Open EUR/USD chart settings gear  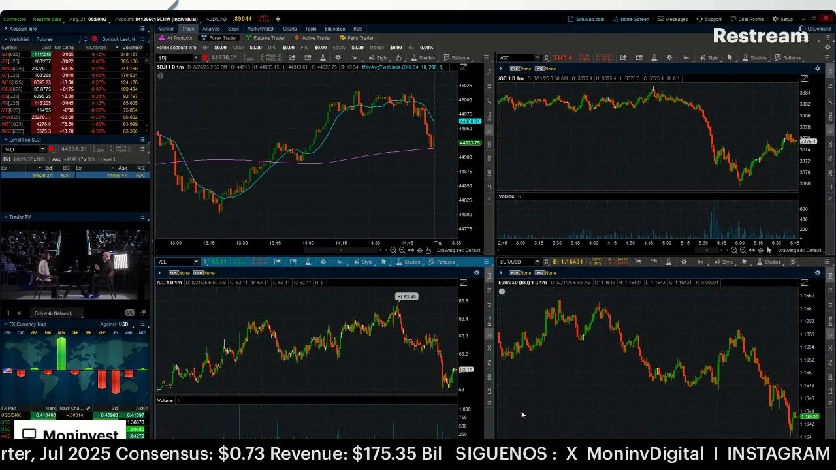pos(684,262)
